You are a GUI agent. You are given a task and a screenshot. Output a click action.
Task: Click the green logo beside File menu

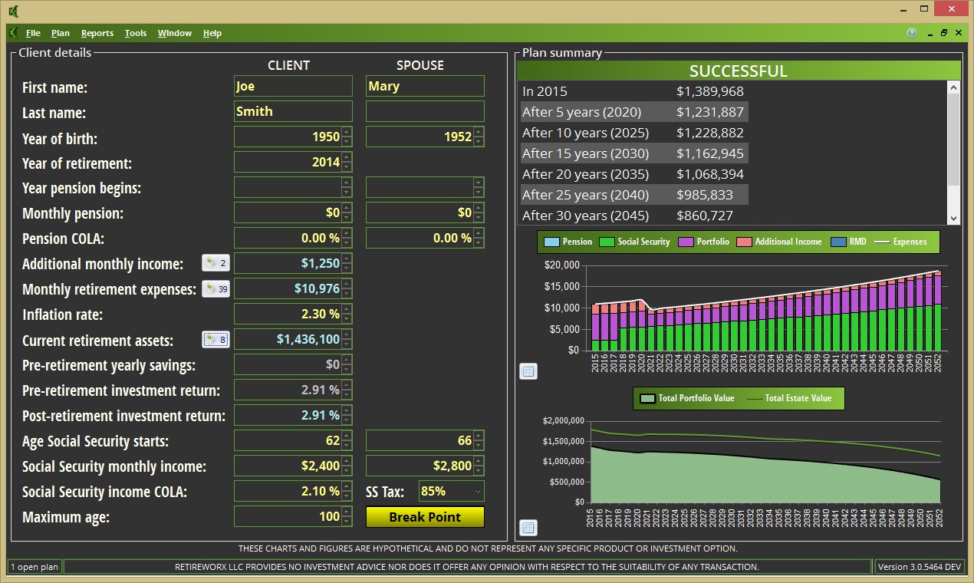[x=13, y=33]
